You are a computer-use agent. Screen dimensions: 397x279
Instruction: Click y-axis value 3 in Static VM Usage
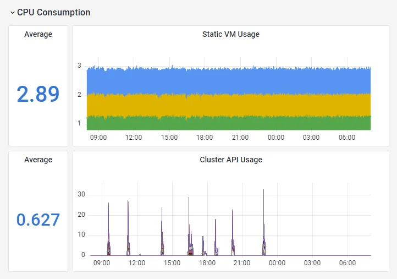79,65
